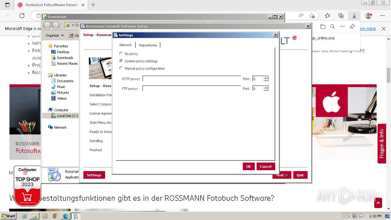Search downloads icon in flyout
The image size is (391, 220).
333,27
